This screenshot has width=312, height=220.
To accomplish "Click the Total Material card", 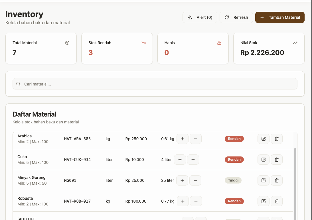I will click(41, 48).
